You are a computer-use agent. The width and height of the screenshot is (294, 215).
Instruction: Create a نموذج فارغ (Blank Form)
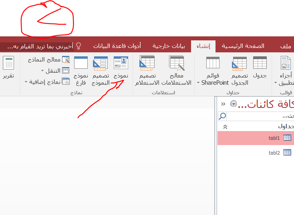(81, 71)
